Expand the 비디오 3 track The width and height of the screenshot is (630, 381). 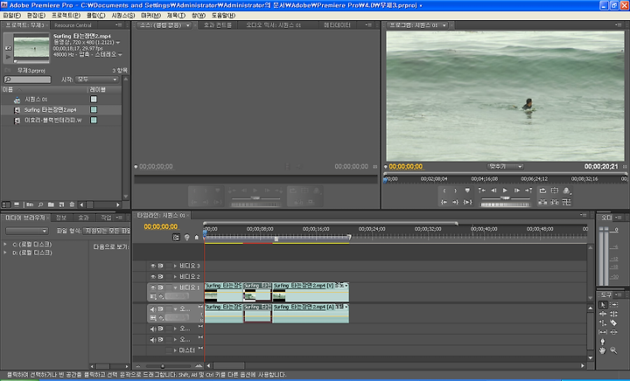coord(175,266)
